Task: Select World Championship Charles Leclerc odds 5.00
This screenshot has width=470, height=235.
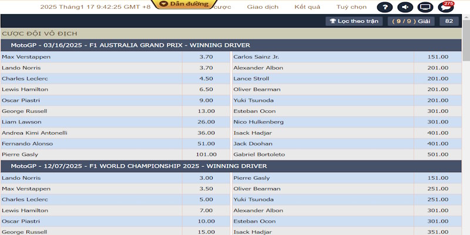Action: [x=206, y=200]
